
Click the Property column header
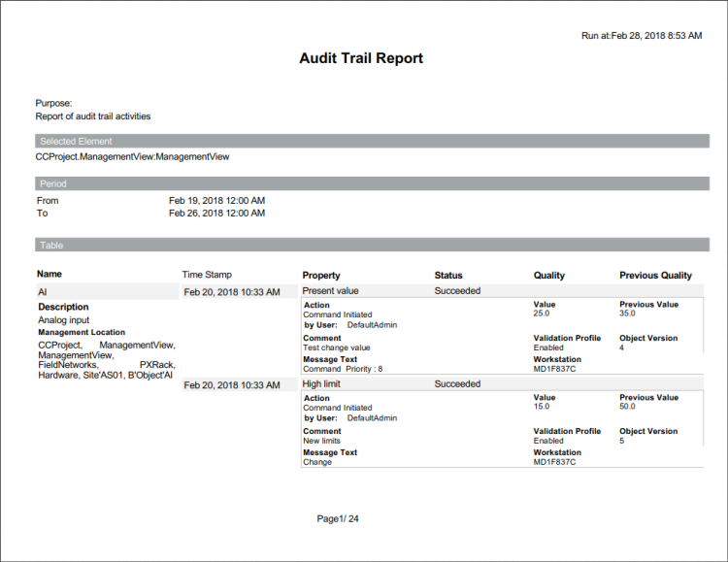coord(321,276)
